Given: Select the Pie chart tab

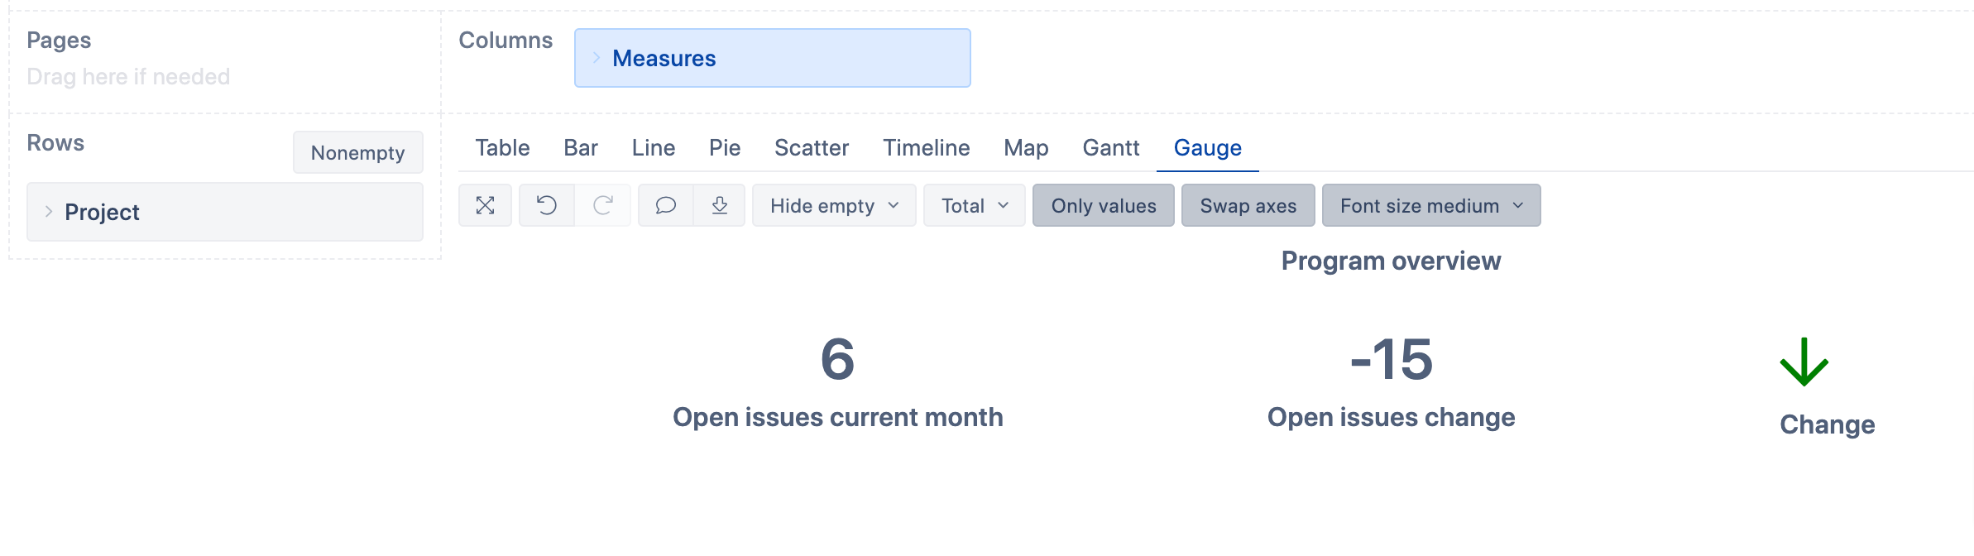Looking at the screenshot, I should point(724,147).
